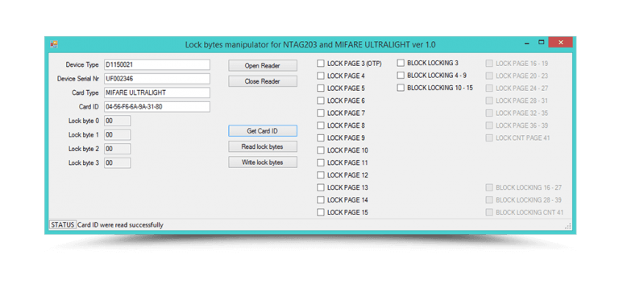The height and width of the screenshot is (300, 619).
Task: Select LOCK PAGE 10 checkbox
Action: 321,150
